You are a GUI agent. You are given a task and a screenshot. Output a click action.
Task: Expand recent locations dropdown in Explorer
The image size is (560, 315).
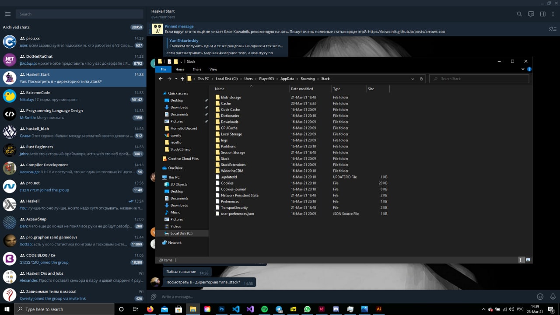tap(176, 79)
